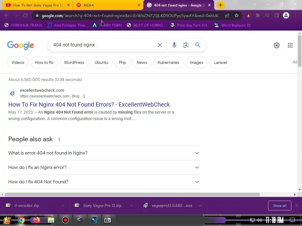Viewport: 302px width, 226px height.
Task: Click the red record button on taskbar
Action: click(x=65, y=220)
